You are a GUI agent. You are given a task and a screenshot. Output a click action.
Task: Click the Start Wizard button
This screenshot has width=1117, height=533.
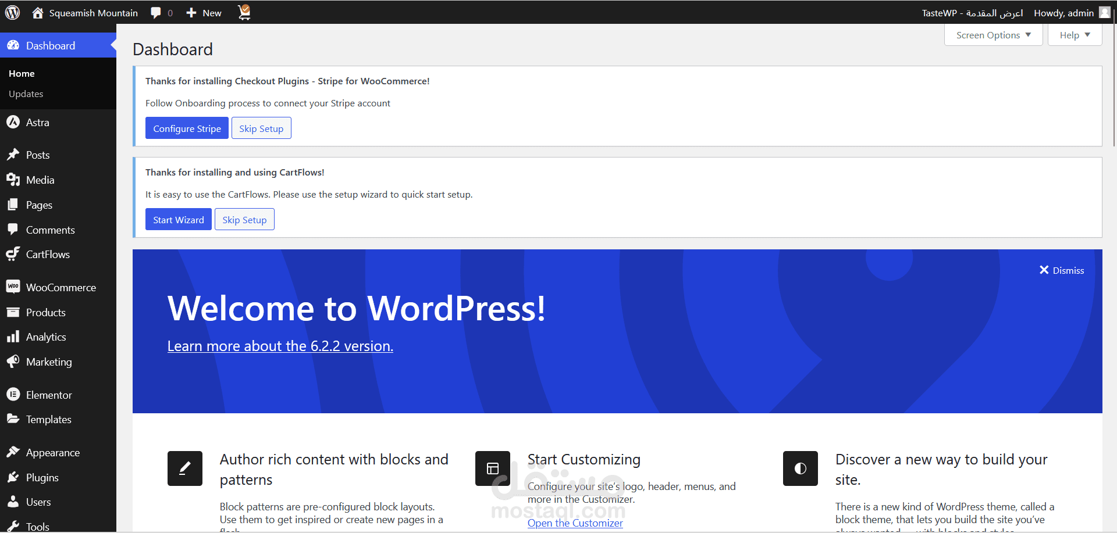point(179,220)
